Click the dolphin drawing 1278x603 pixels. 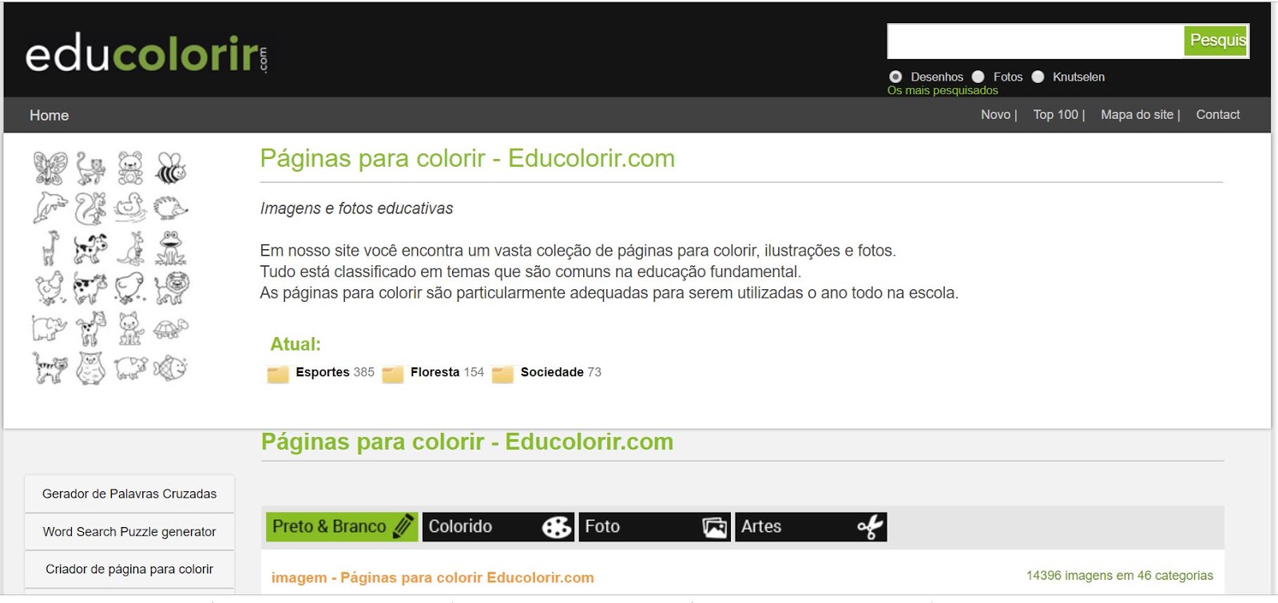(x=50, y=208)
